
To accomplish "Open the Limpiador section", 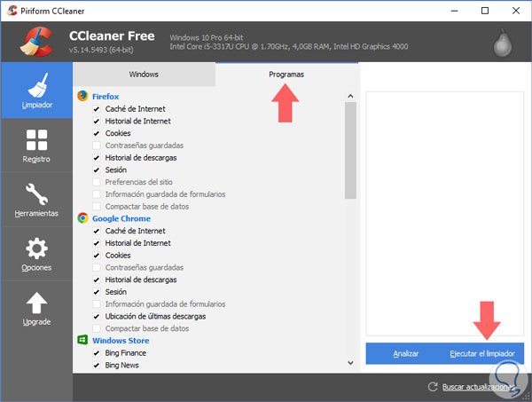I will (36, 91).
